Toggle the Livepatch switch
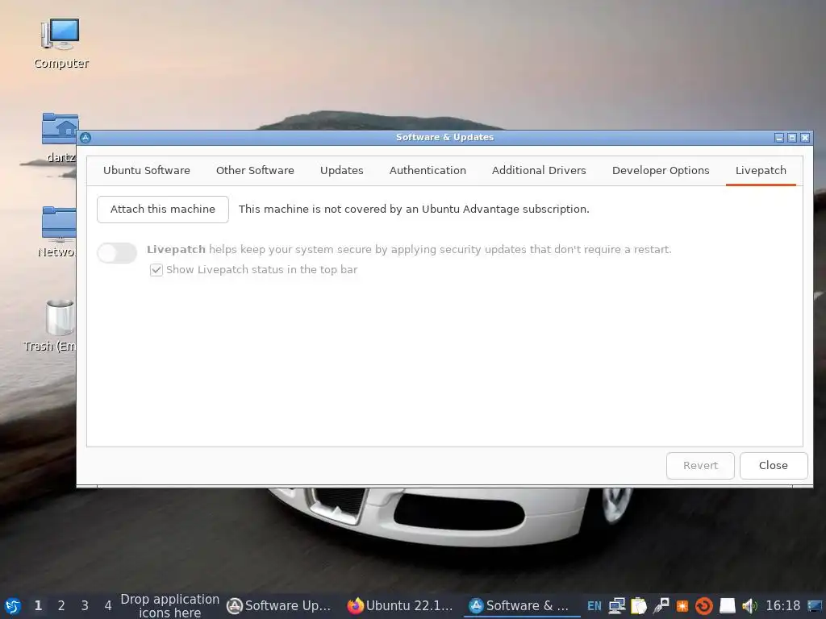The image size is (826, 619). (117, 252)
